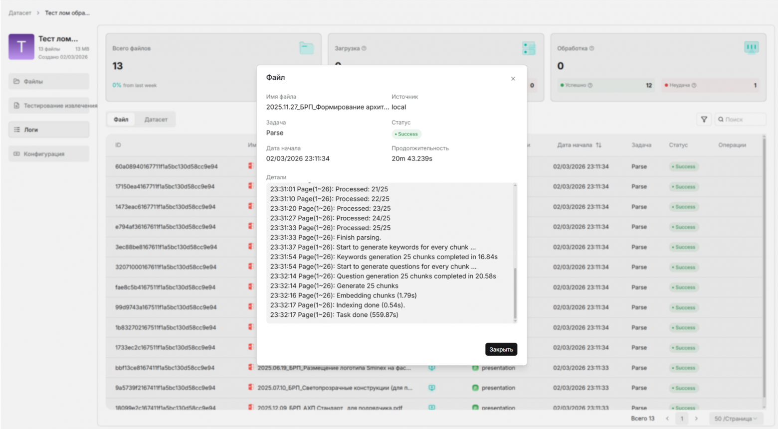Click presentation icon in Размещение логотипа row
Image resolution: width=778 pixels, height=429 pixels.
475,368
